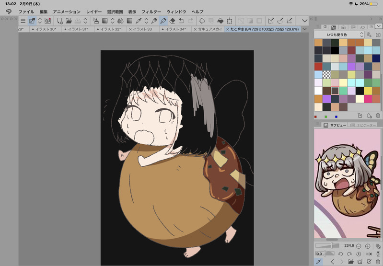383x266 pixels.
Task: Expand command bar overflow chevron
Action: coord(304,21)
